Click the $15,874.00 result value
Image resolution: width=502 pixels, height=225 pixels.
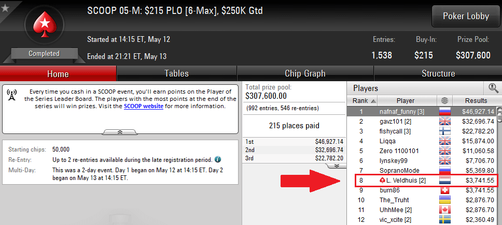[478, 141]
